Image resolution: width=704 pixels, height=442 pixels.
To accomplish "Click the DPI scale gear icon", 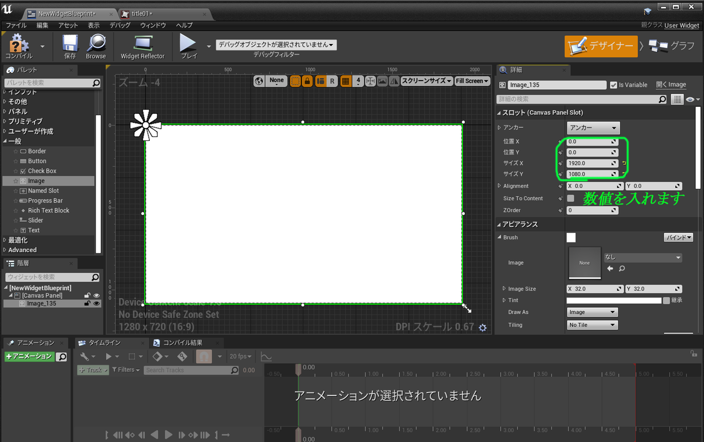I will tap(482, 328).
